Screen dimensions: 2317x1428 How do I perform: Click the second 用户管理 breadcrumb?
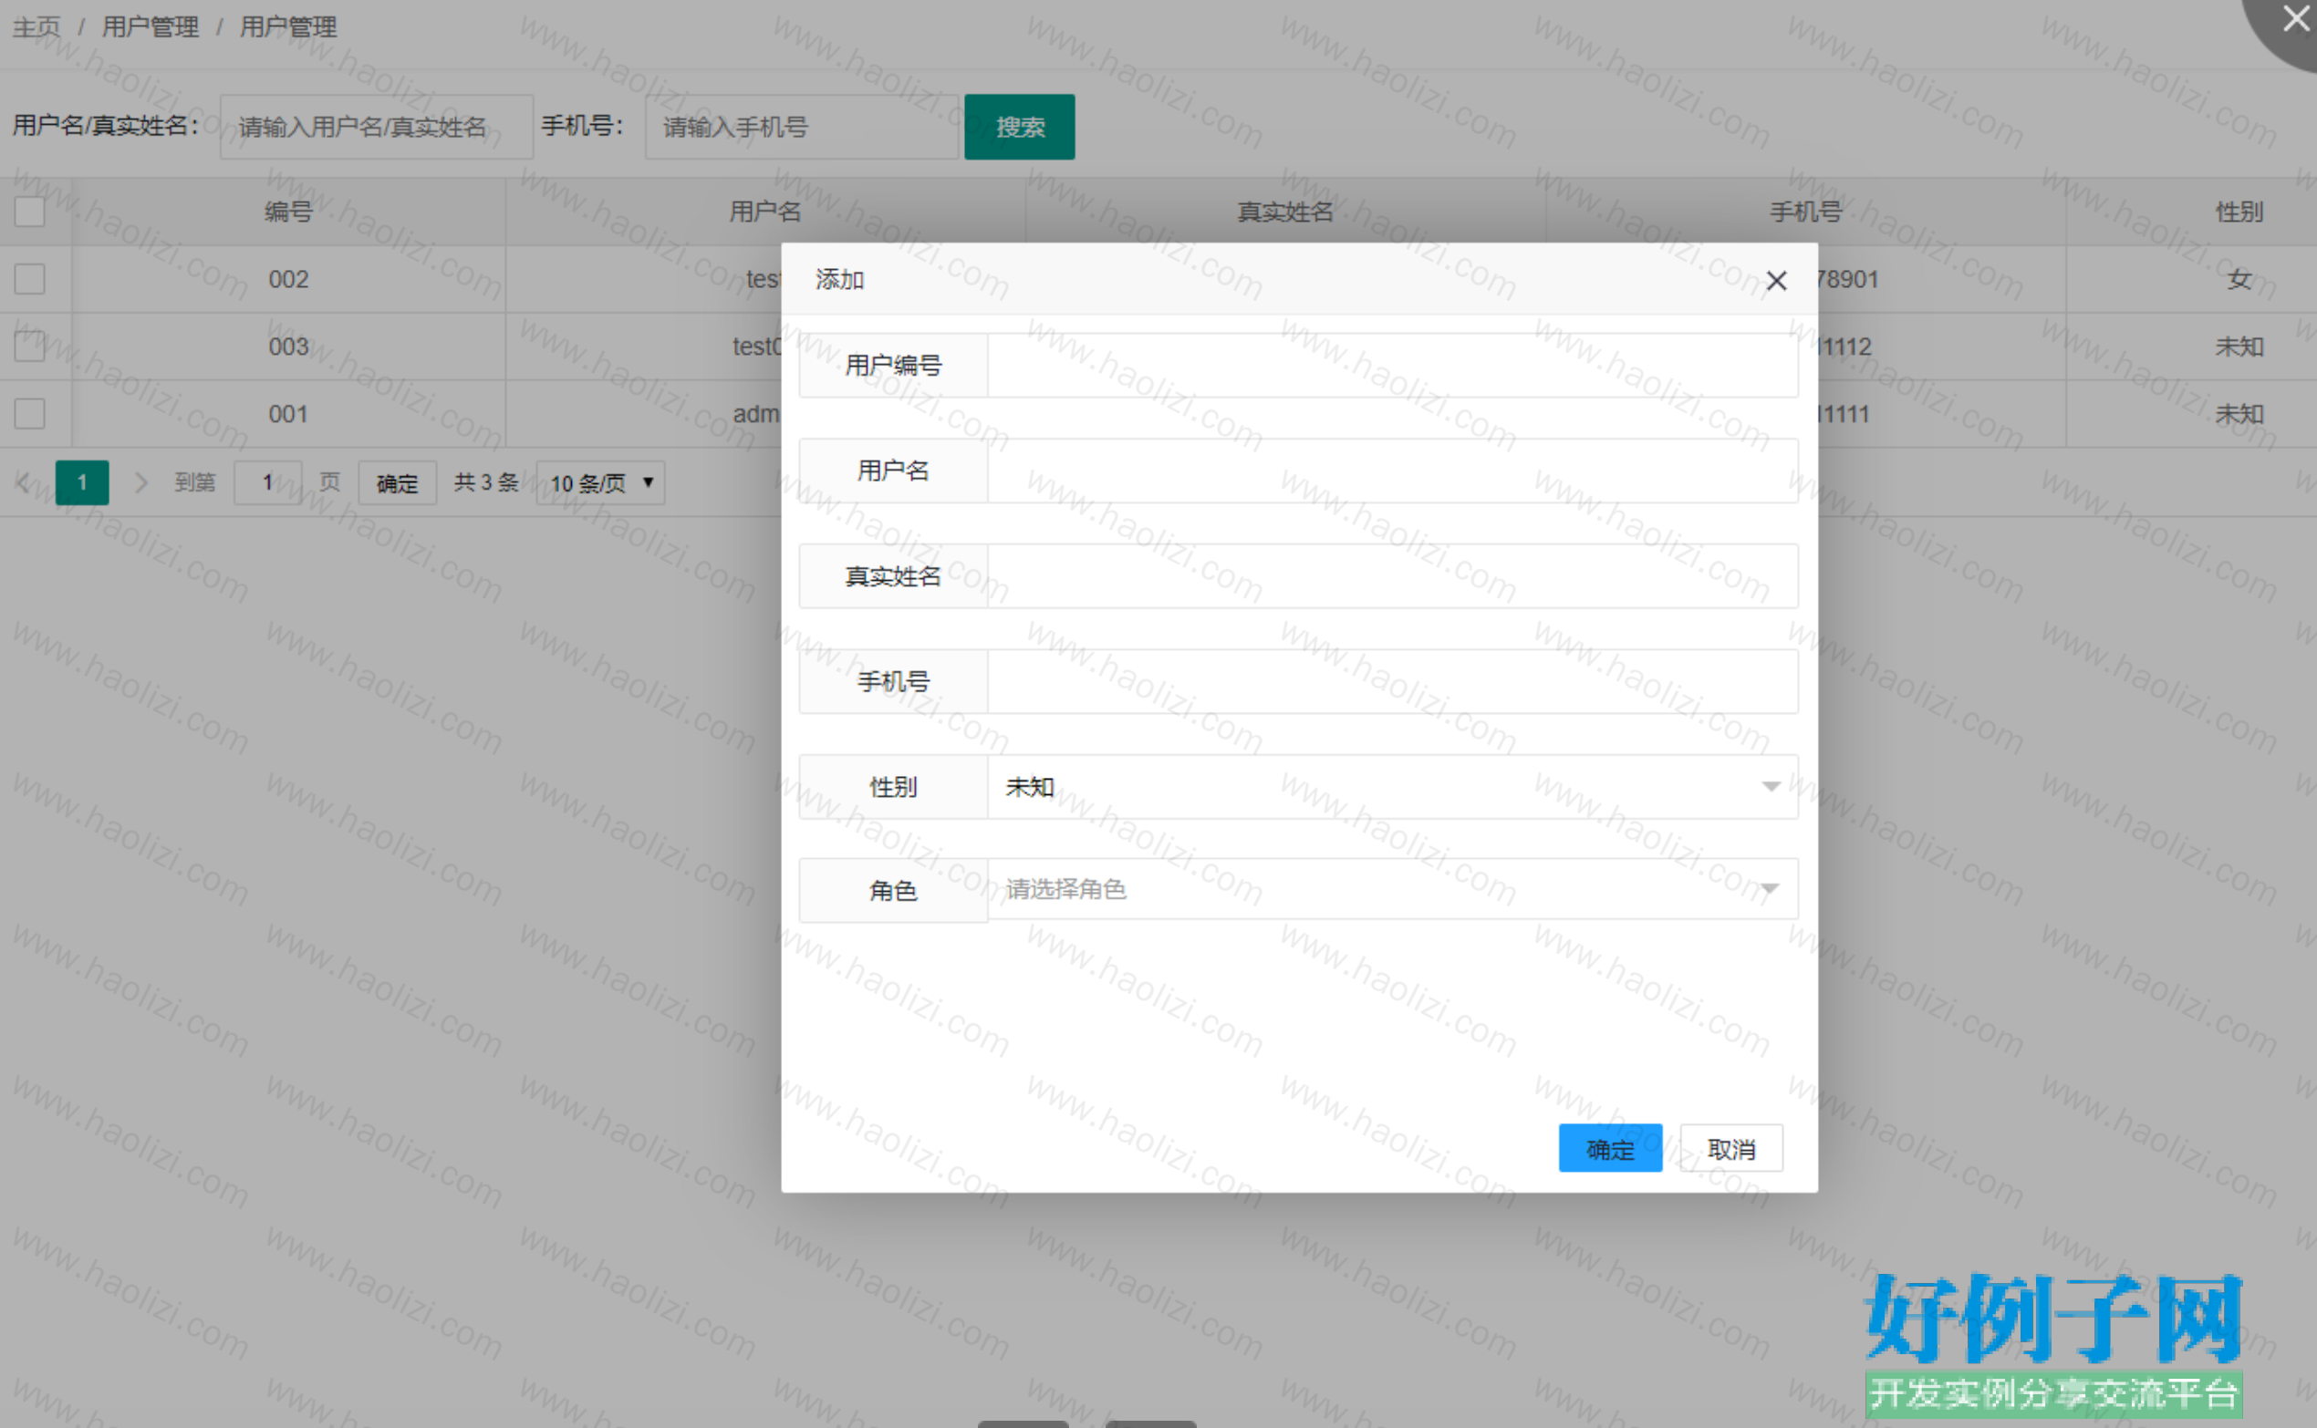click(x=288, y=26)
